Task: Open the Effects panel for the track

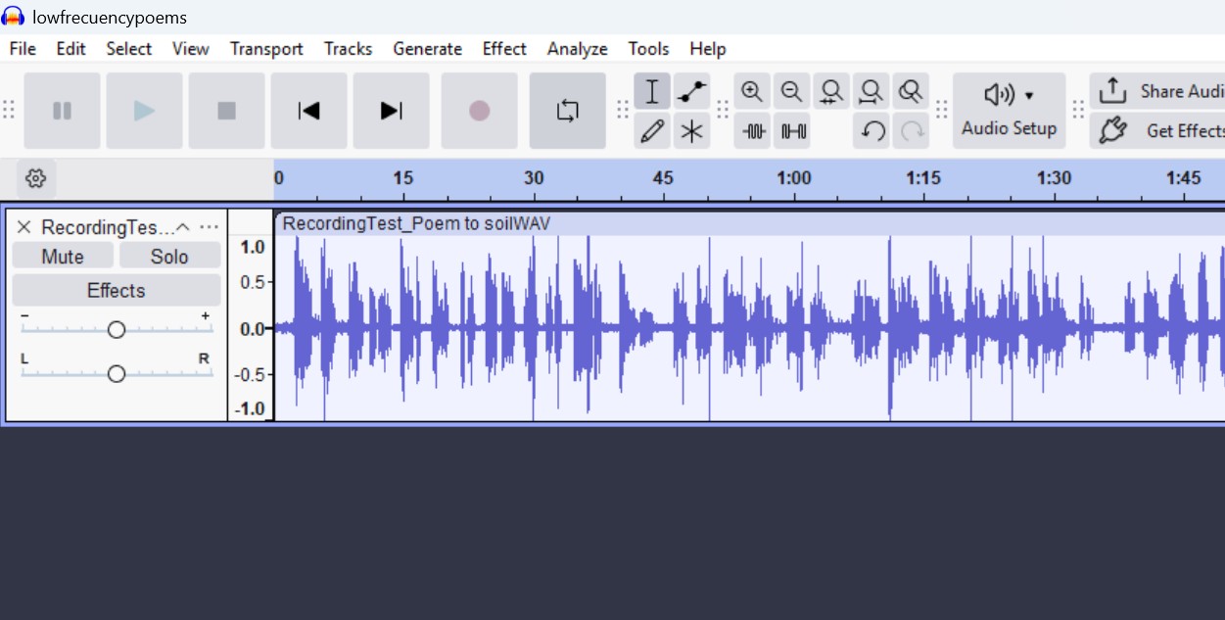Action: (116, 290)
